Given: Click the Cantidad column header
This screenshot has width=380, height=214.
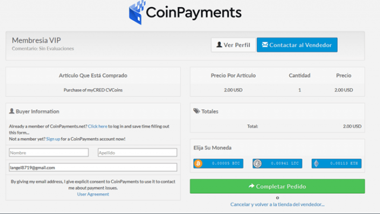Looking at the screenshot, I should [299, 75].
